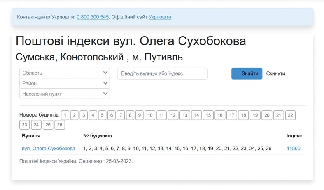
Task: Open the Укрпошти official site link
Action: point(160,17)
